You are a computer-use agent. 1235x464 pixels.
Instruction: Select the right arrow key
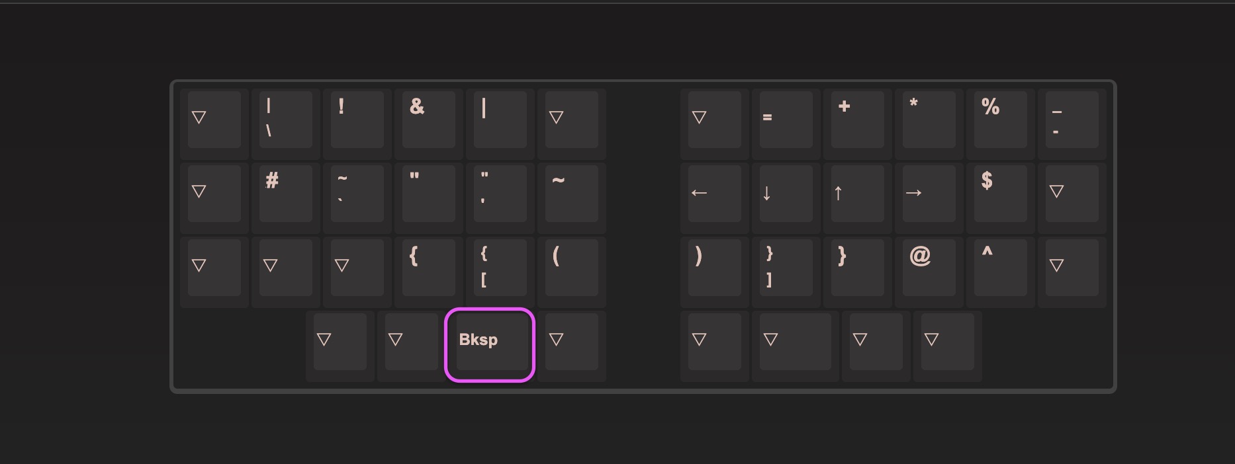929,194
